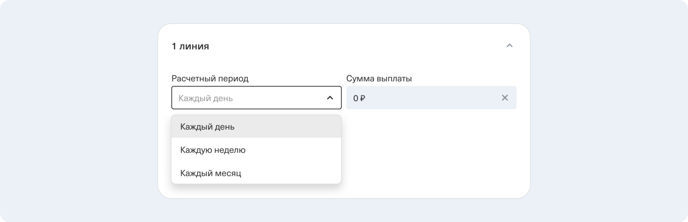Click the "1 линия" section heading
688x222 pixels.
point(190,46)
